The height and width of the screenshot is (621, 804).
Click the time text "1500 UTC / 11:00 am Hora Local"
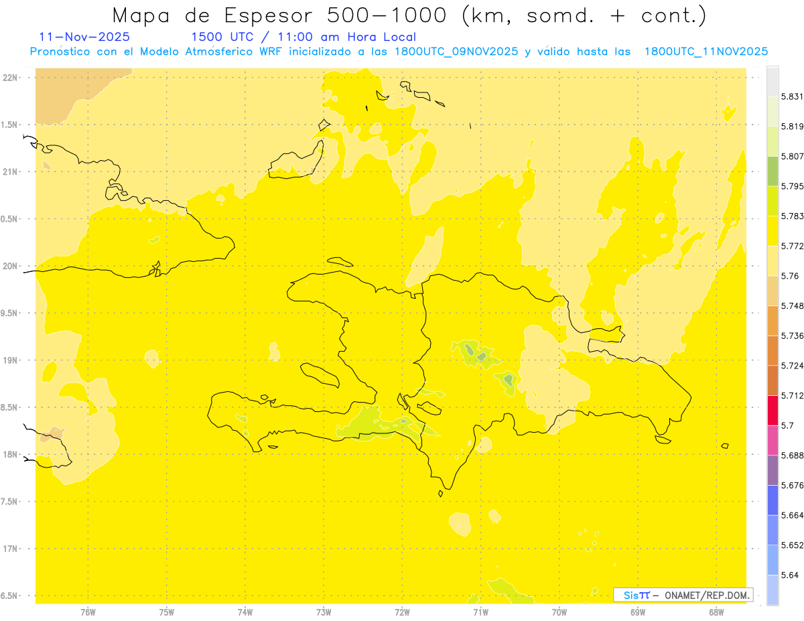(x=304, y=37)
